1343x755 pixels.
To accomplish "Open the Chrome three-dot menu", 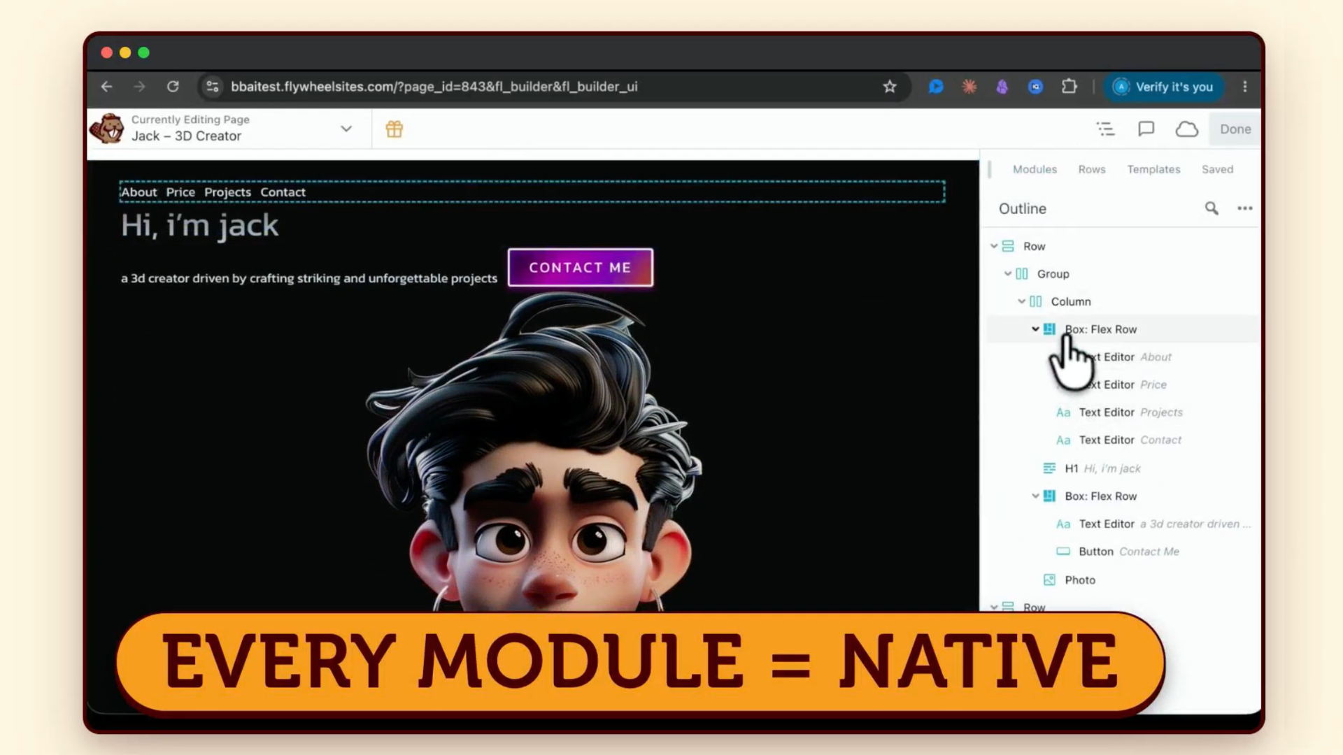I will point(1245,87).
